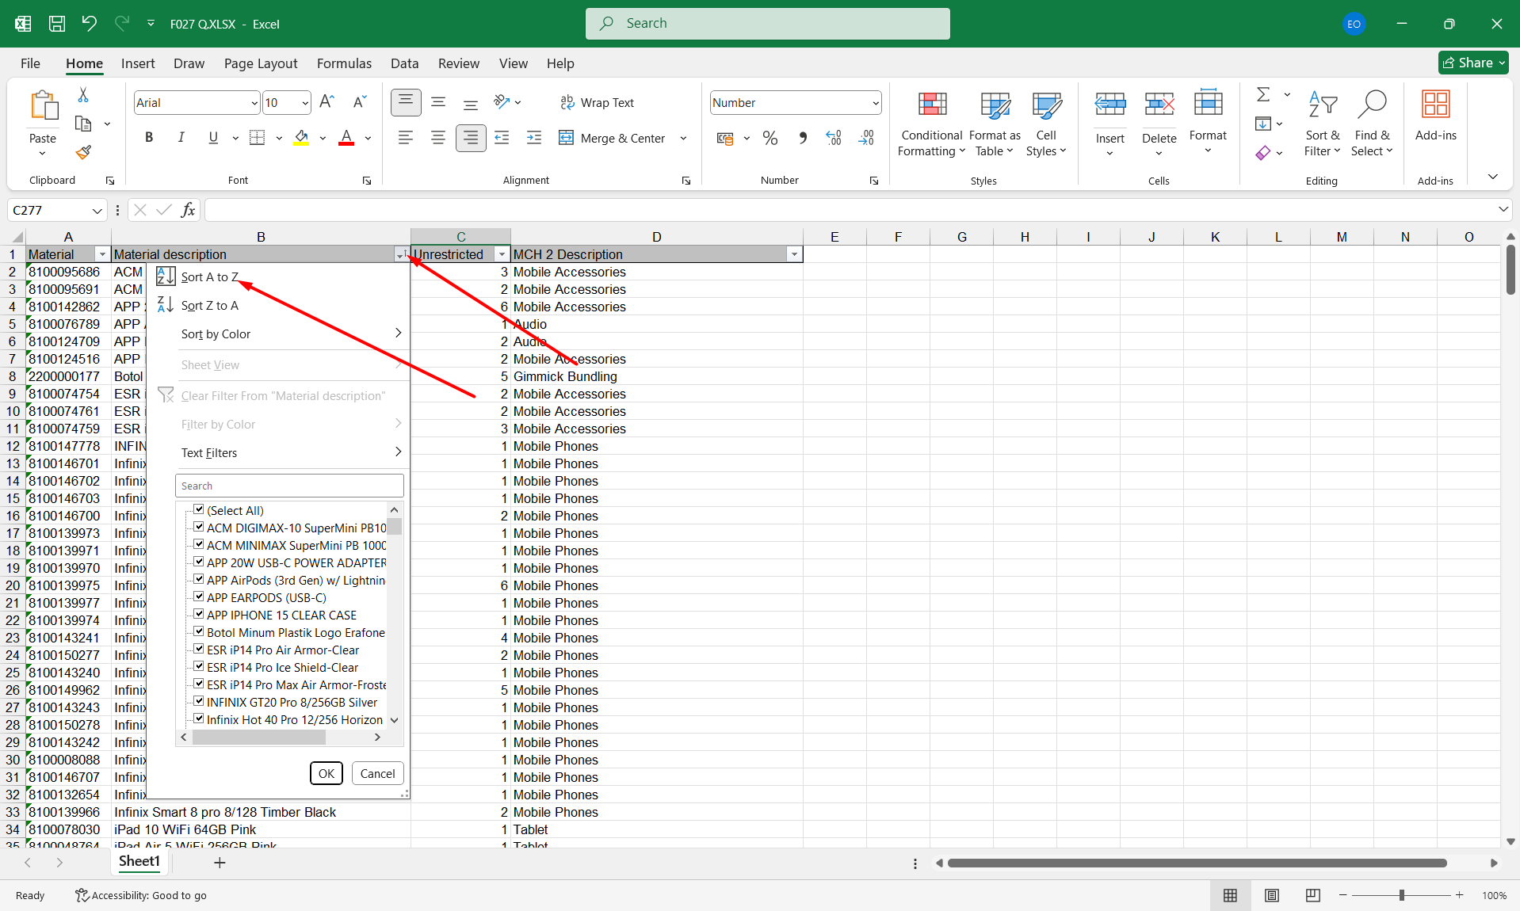Click the Merge & Center icon
This screenshot has height=911, width=1520.
click(x=566, y=138)
